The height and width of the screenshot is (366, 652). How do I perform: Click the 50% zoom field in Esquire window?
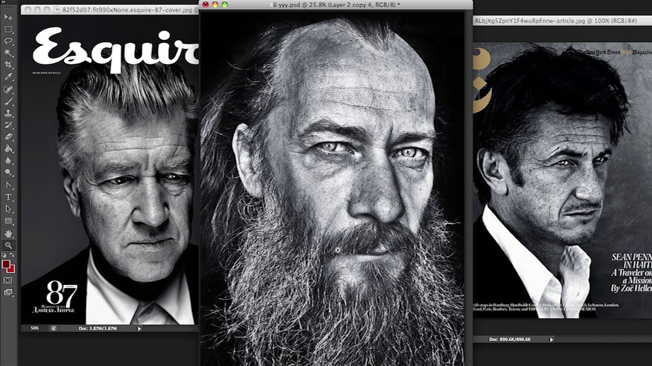pyautogui.click(x=35, y=328)
